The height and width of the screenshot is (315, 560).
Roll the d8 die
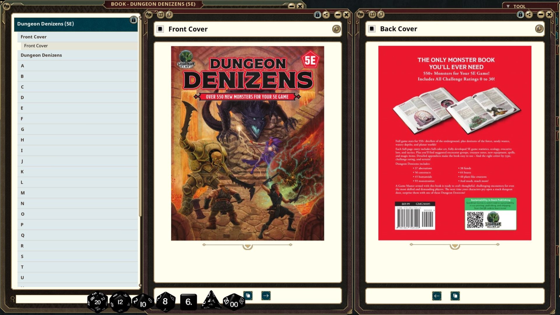click(165, 302)
